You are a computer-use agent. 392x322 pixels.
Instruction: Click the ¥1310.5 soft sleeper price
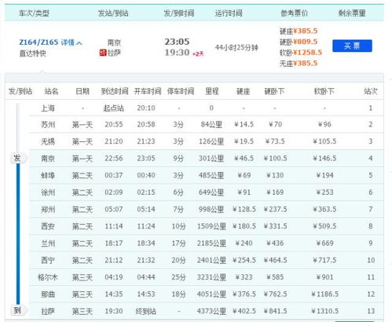(x=324, y=311)
